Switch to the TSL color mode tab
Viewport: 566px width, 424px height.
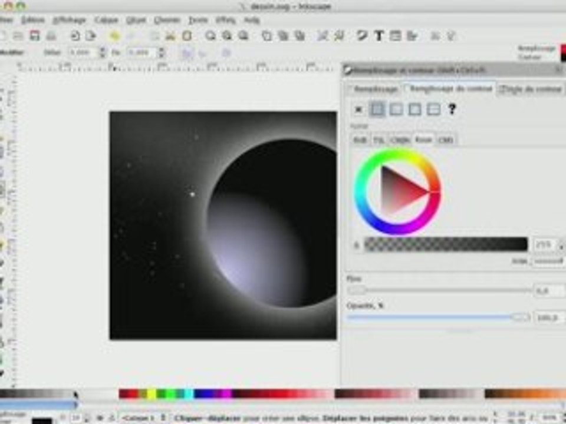(x=379, y=140)
